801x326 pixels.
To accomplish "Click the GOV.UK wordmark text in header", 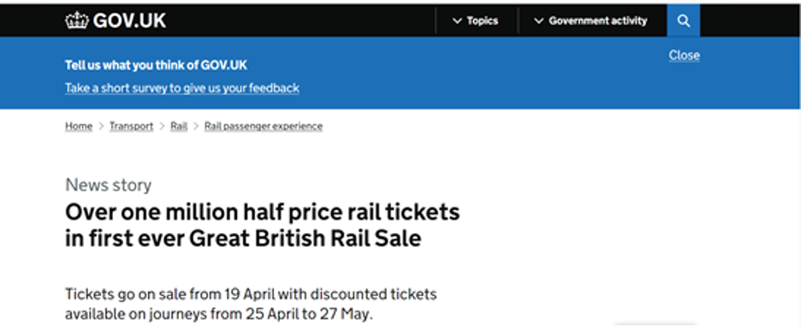I will 129,20.
